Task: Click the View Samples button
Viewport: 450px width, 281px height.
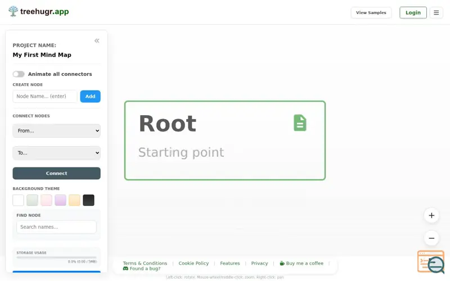Action: pos(371,12)
